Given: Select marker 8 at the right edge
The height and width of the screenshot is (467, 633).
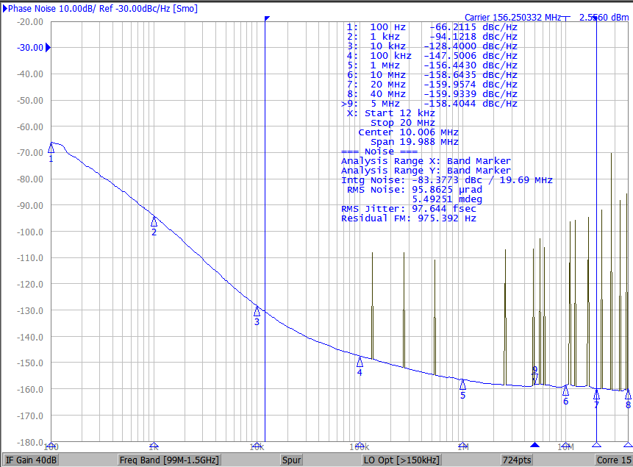Looking at the screenshot, I should [628, 394].
